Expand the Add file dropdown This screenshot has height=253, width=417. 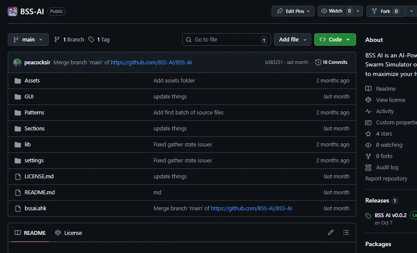point(292,39)
